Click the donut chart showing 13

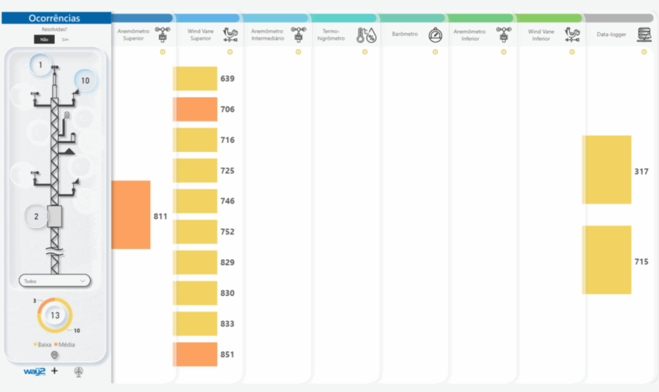[55, 315]
